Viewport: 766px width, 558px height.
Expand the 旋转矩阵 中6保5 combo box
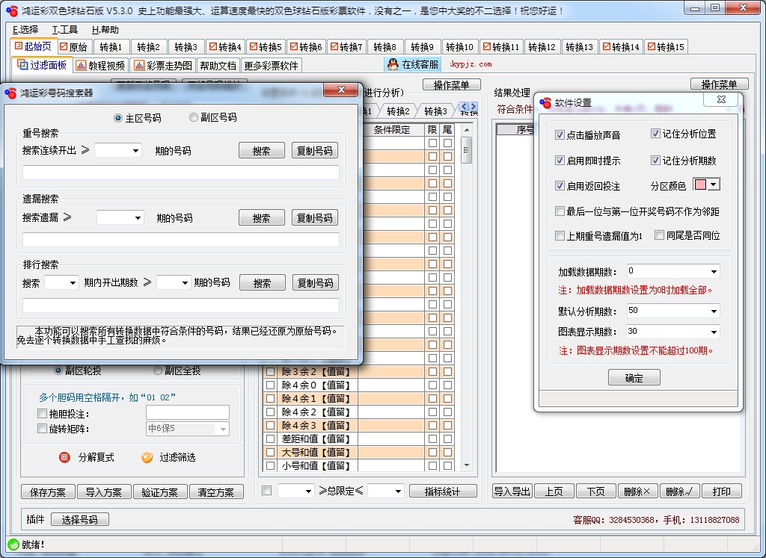224,428
